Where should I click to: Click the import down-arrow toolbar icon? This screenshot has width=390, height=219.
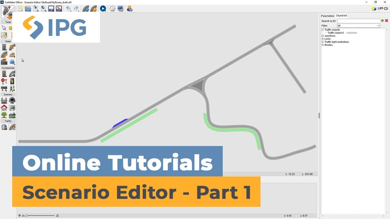point(36,9)
